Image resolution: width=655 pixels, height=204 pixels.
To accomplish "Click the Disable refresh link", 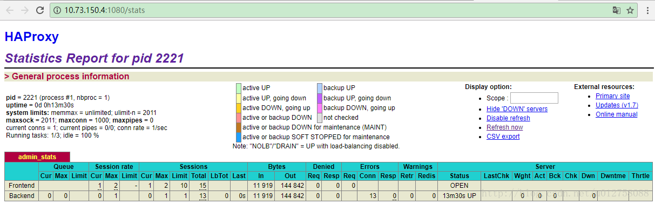I will click(508, 118).
